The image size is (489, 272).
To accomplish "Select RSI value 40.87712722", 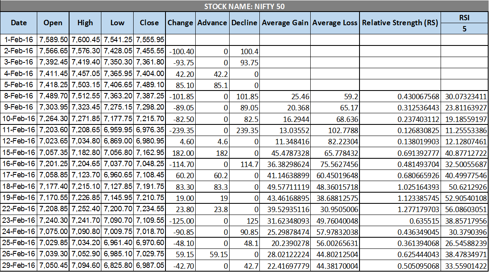I will pos(465,153).
